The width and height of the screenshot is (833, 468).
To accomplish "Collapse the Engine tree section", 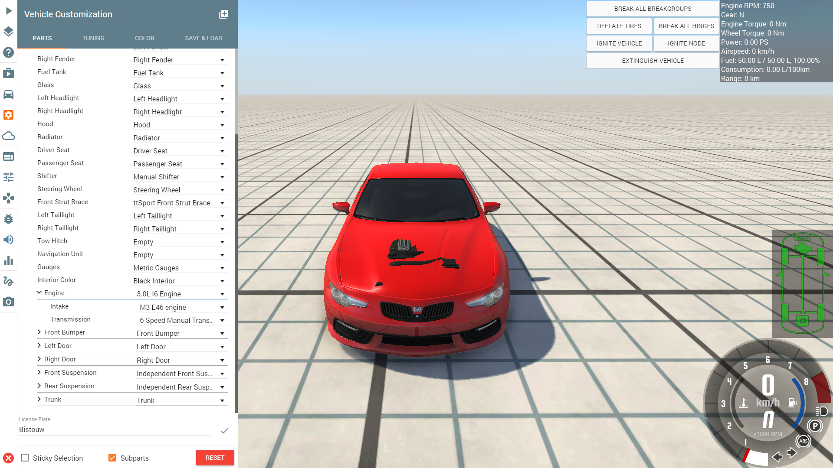I will (39, 292).
